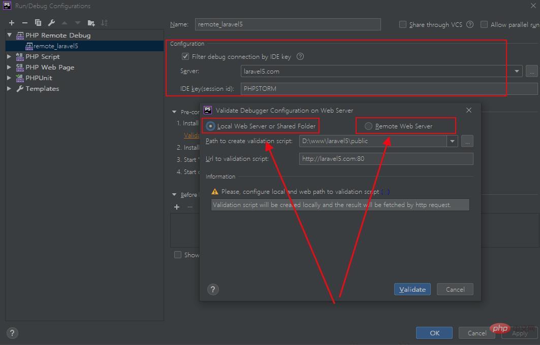
Task: Close the Run/Debug Configurations window
Action: pos(533,5)
